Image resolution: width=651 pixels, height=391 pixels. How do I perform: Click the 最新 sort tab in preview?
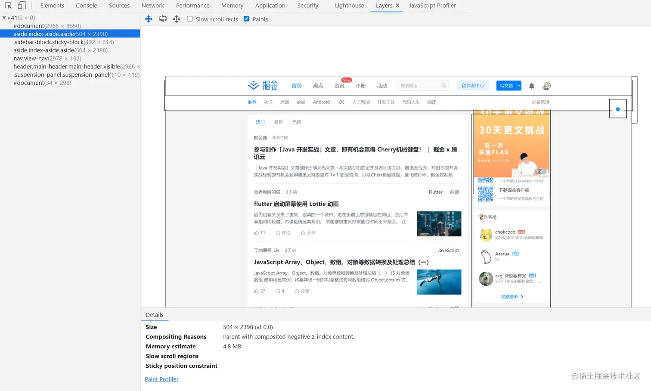click(x=278, y=122)
